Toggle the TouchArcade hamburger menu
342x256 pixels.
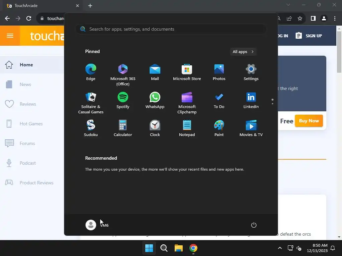point(10,36)
